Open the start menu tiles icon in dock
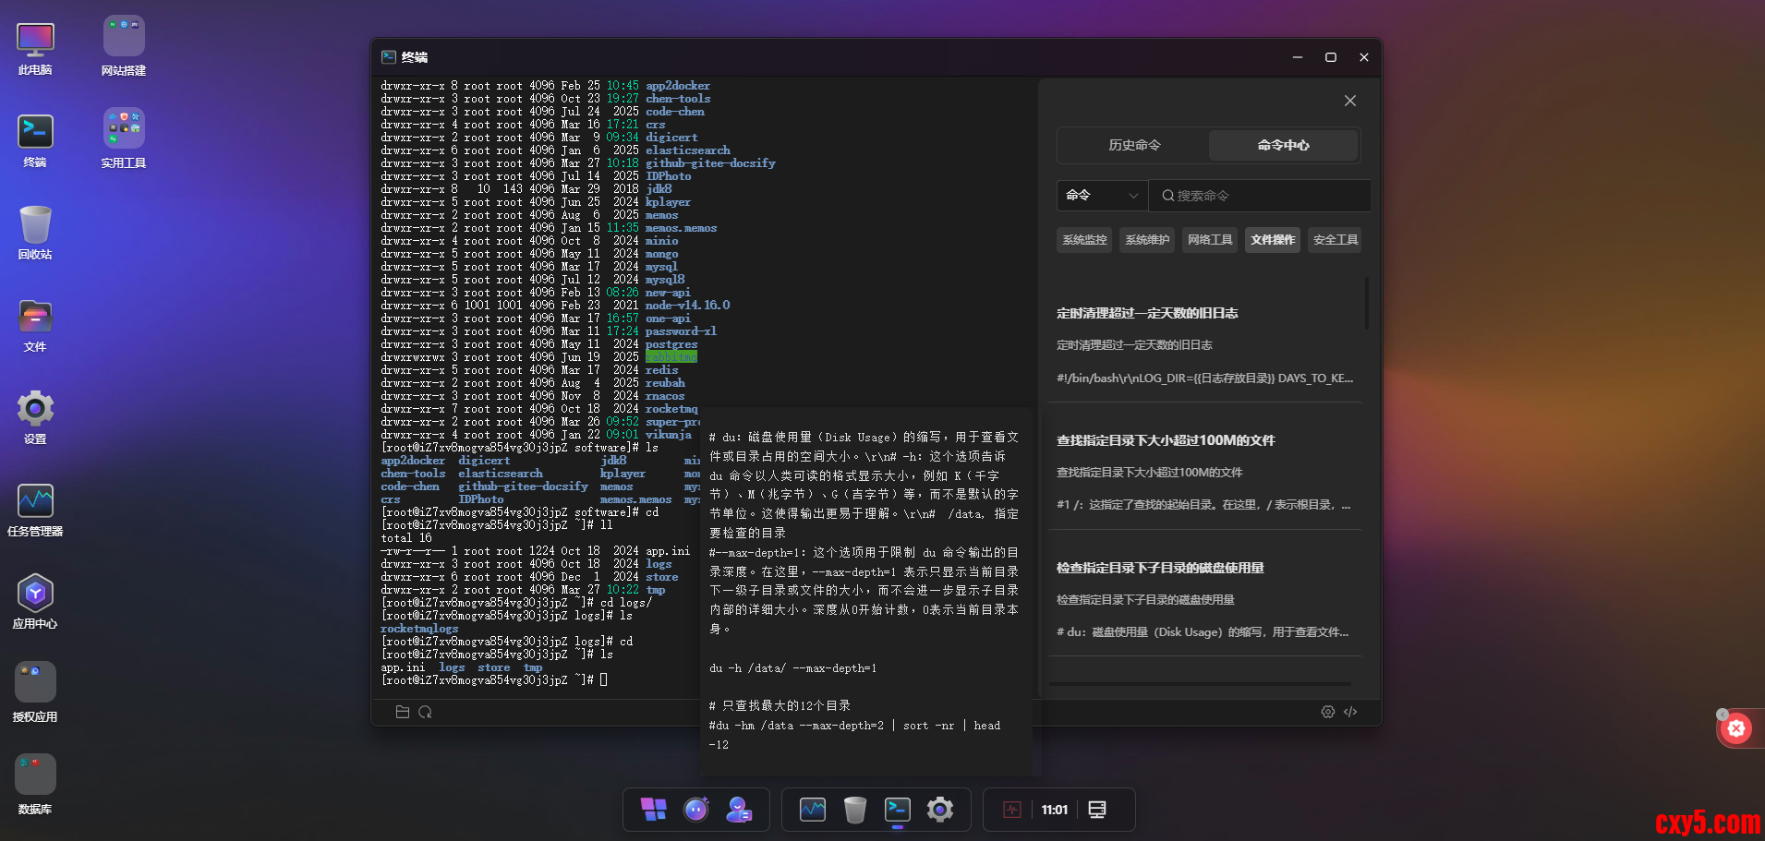The image size is (1765, 841). (x=653, y=810)
